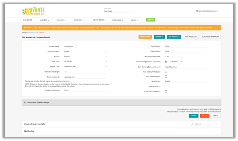Click the orange COVID-19 information banner
This screenshot has width=238, height=141.
pos(121,28)
